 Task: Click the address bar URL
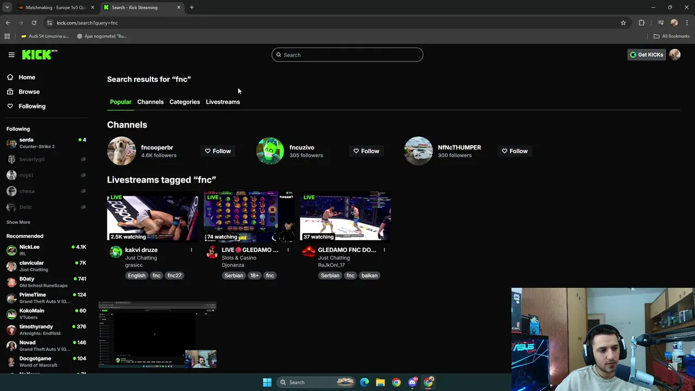pos(87,23)
